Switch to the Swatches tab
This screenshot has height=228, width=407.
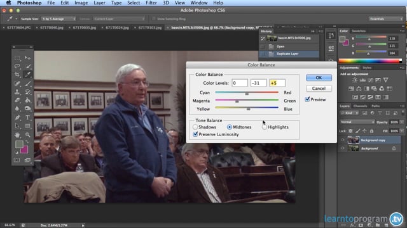(359, 31)
